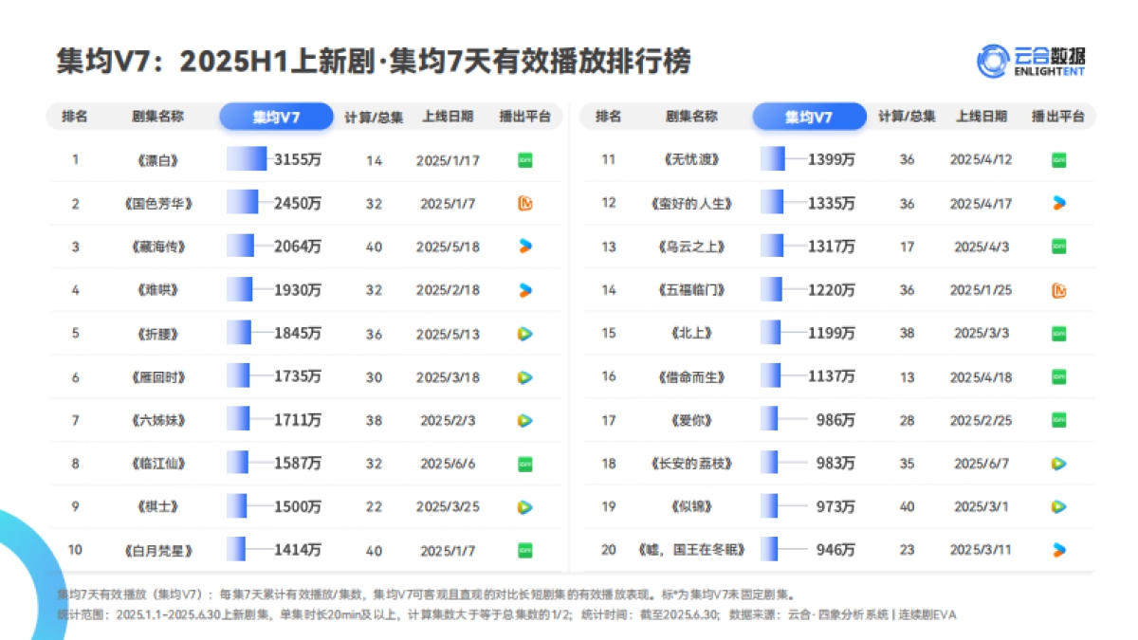Image resolution: width=1138 pixels, height=640 pixels.
Task: Click the rank number 1 cell
Action: 75,159
